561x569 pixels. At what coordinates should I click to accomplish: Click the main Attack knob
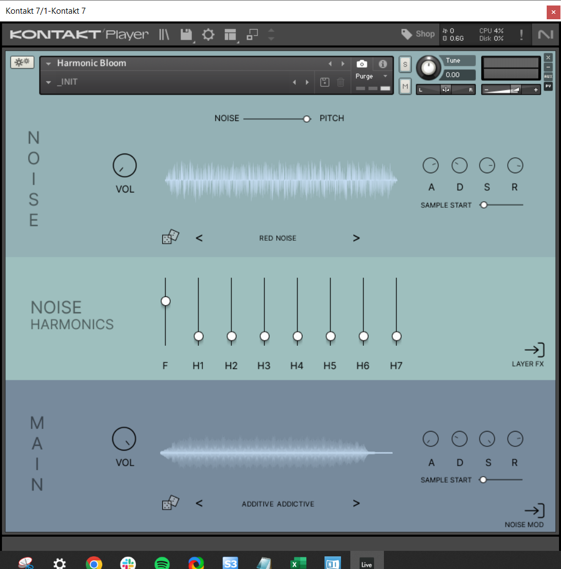[431, 439]
